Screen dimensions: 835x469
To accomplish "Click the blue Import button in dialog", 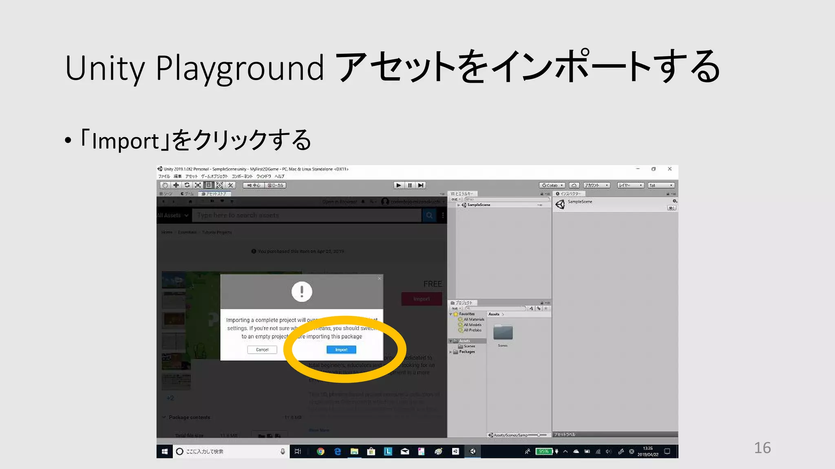I will pos(341,350).
